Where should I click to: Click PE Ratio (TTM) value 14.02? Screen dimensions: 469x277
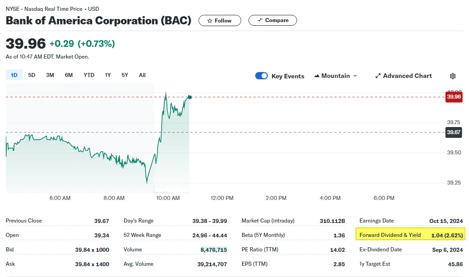[338, 250]
